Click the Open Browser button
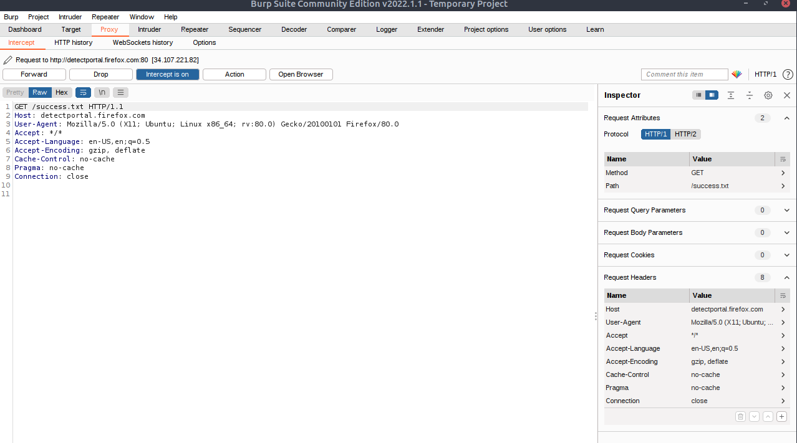The width and height of the screenshot is (797, 443). tap(301, 74)
